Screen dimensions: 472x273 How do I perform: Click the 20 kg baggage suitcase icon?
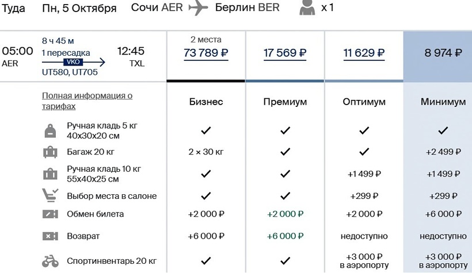point(50,152)
